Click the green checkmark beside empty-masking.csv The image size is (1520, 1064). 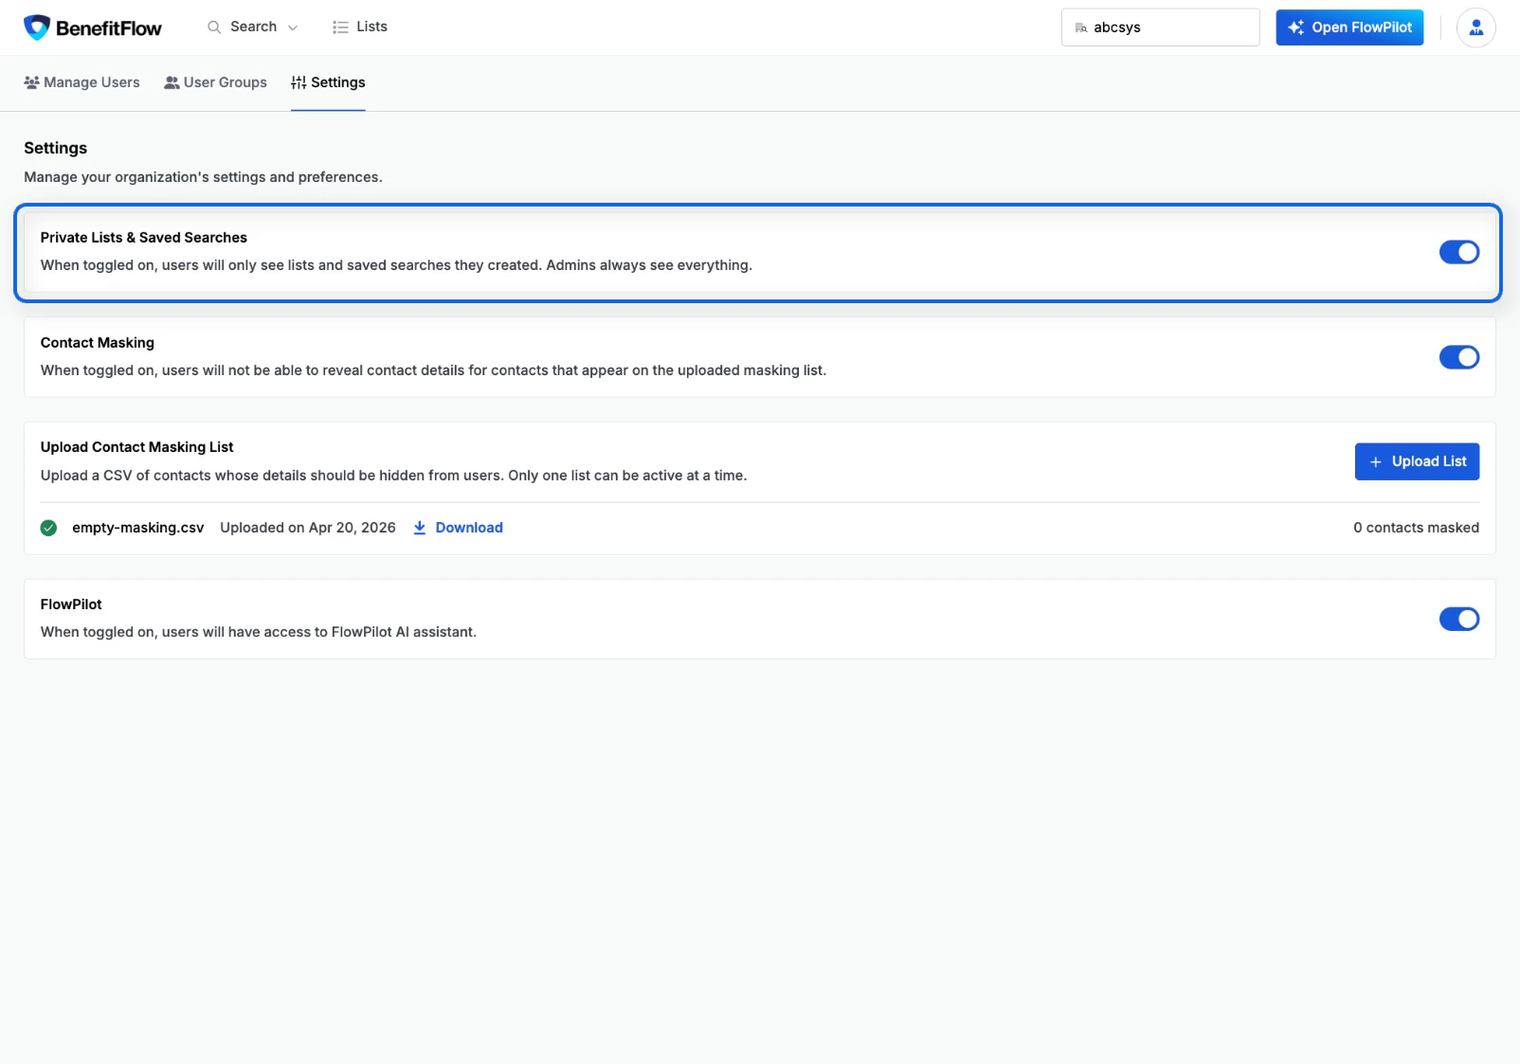click(48, 528)
